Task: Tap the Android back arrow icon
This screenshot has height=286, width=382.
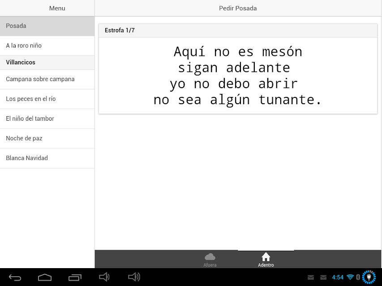Action: pos(15,277)
